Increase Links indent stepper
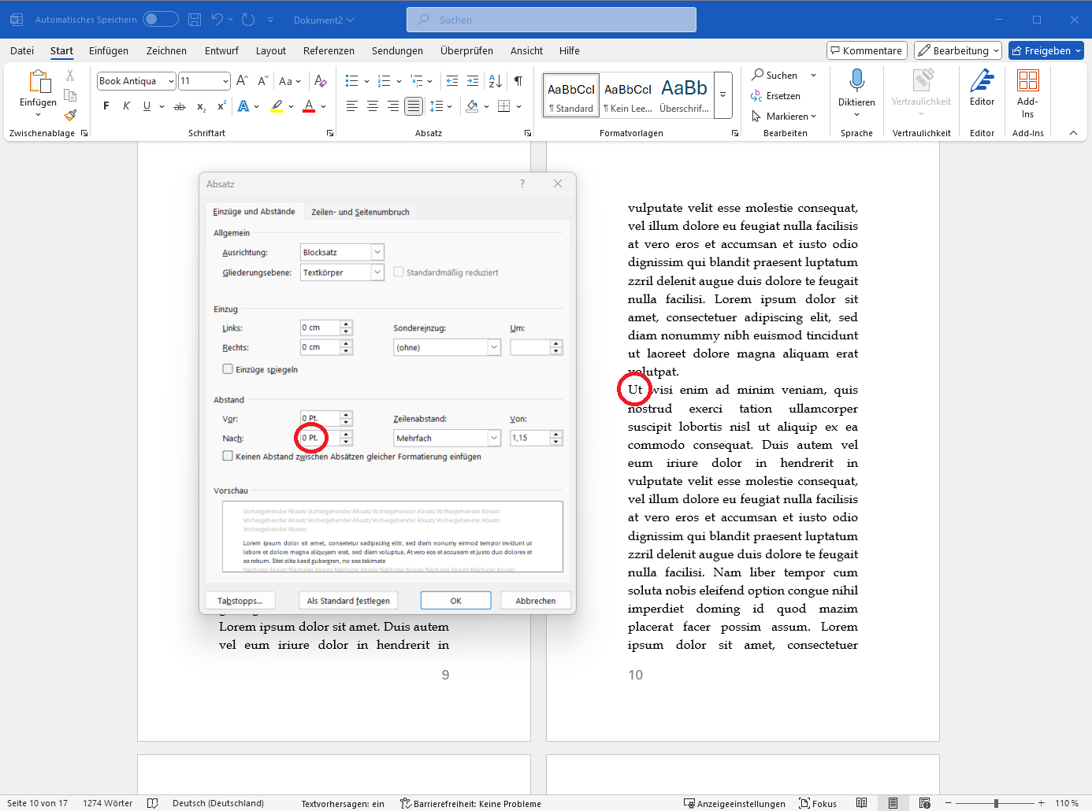1092x811 pixels. tap(346, 324)
